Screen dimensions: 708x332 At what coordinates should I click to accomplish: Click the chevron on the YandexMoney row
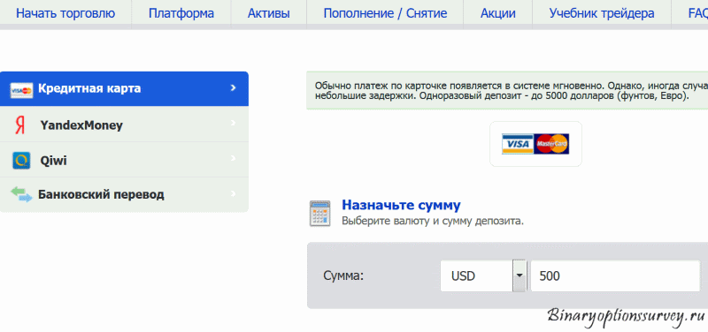click(x=233, y=123)
